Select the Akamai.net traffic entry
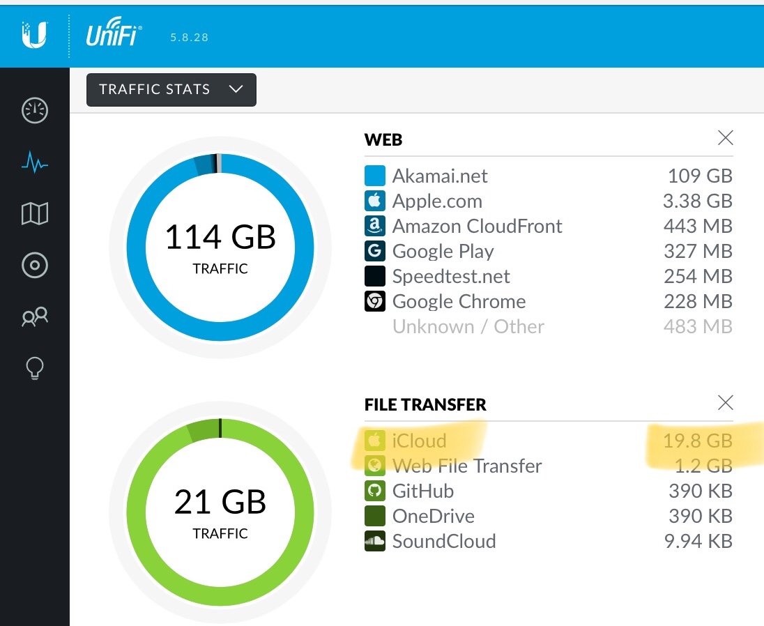 pyautogui.click(x=549, y=176)
